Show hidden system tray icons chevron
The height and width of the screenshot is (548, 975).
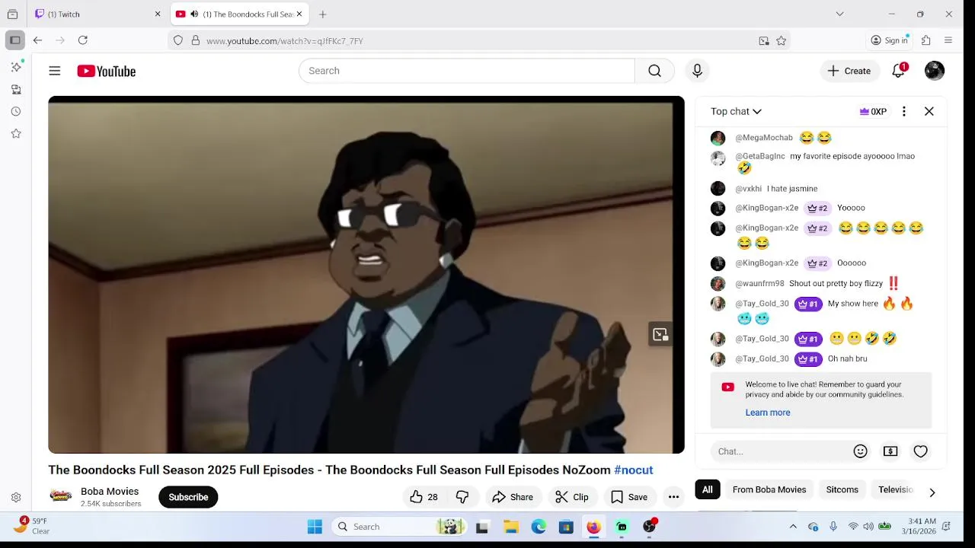793,527
